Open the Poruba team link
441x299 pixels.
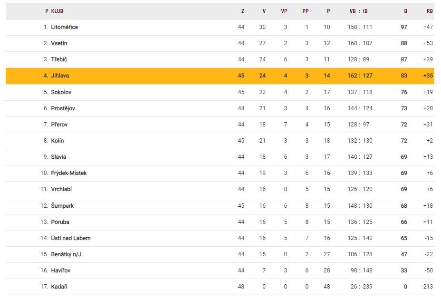60,222
